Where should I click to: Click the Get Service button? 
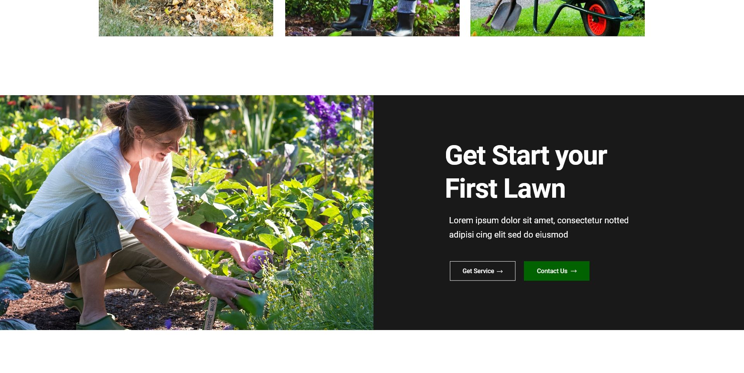tap(482, 271)
